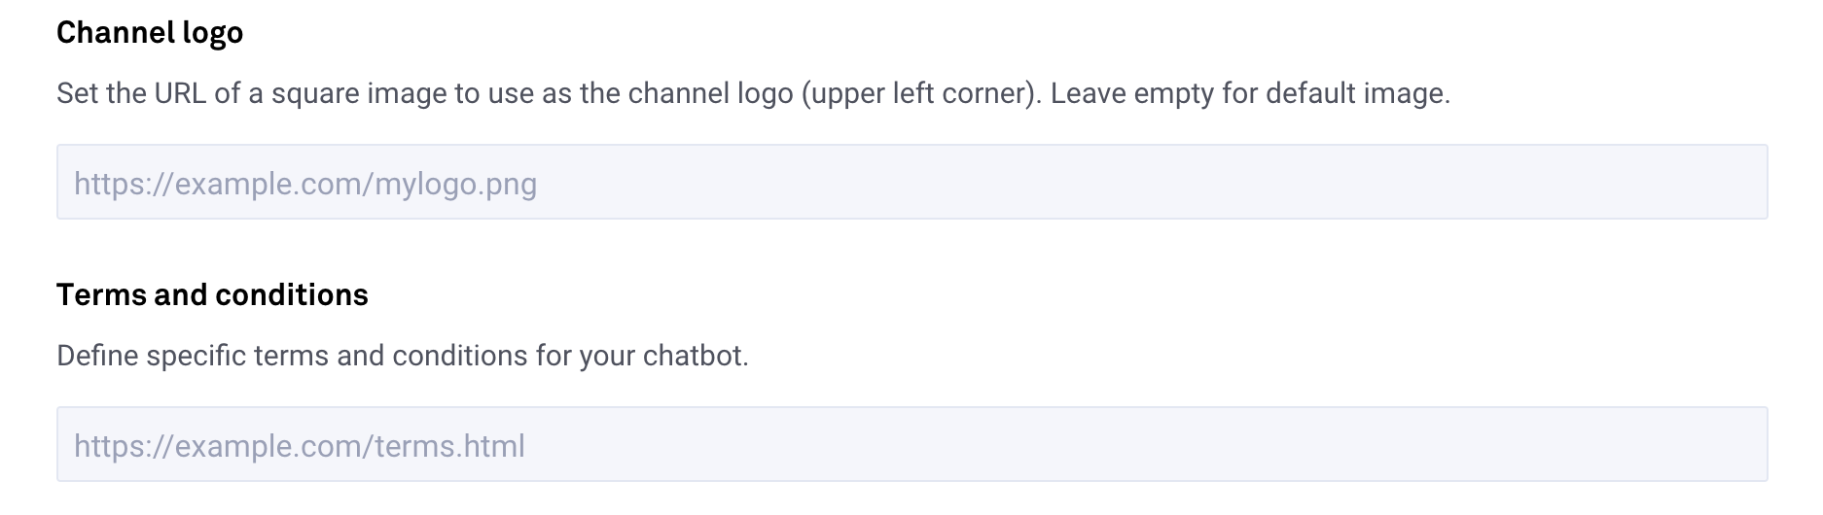Click the Terms and conditions URL field
The height and width of the screenshot is (515, 1823).
pyautogui.click(x=911, y=444)
